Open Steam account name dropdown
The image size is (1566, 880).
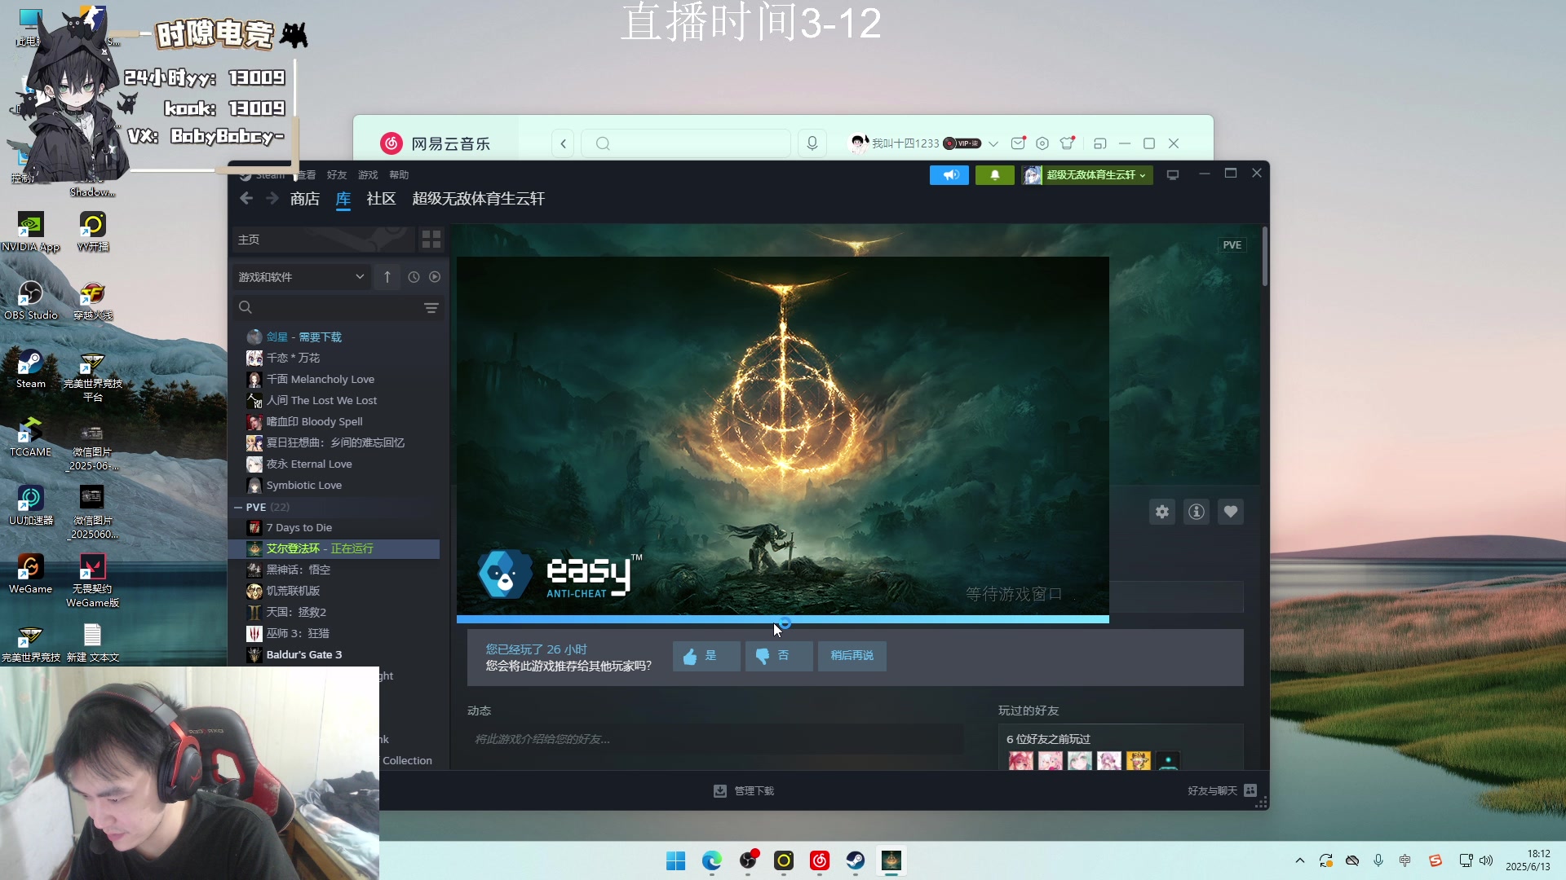(1087, 175)
